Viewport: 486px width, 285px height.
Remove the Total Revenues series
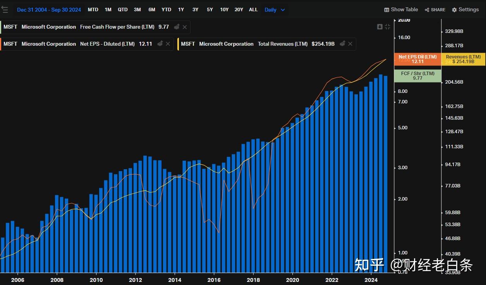tap(350, 44)
